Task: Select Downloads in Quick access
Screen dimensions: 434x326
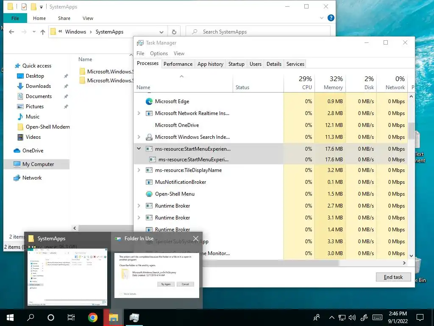Action: point(38,86)
